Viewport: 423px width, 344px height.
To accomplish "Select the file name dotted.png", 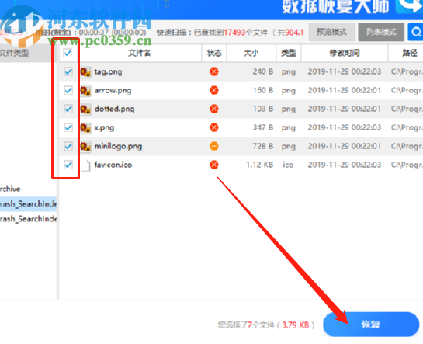I will [x=114, y=109].
